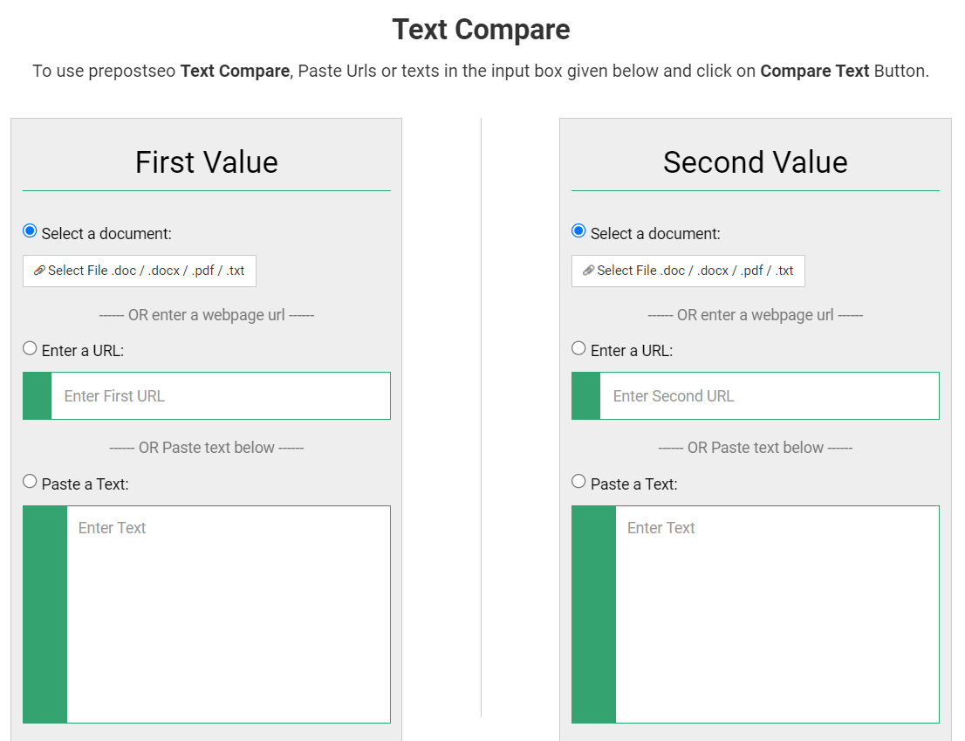965x741 pixels.
Task: Click inside the First Value Enter Text area
Action: click(229, 614)
